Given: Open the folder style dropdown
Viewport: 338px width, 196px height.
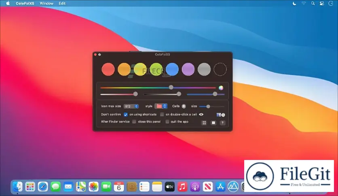Looking at the screenshot, I should tap(161, 106).
